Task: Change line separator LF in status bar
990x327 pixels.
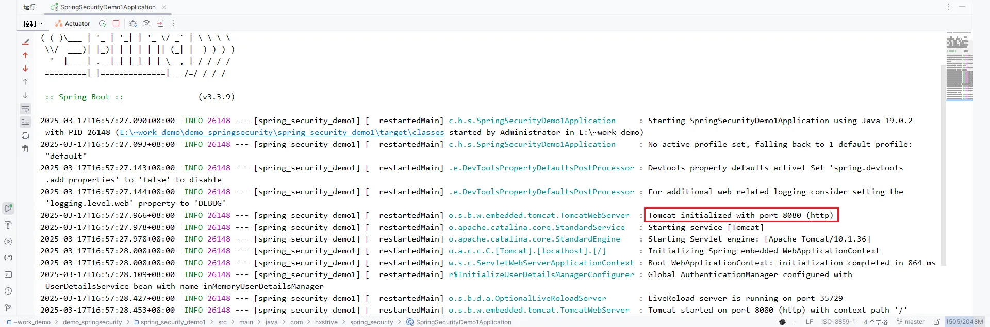Action: pos(809,322)
